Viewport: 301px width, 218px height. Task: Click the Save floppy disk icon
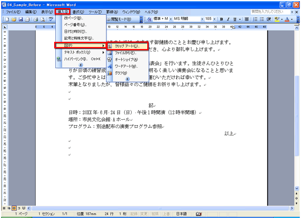click(21, 19)
